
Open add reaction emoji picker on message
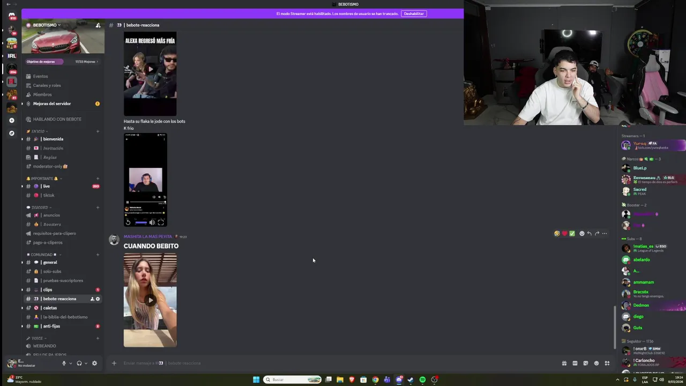tap(581, 233)
